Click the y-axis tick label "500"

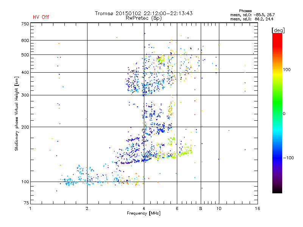tap(25, 55)
